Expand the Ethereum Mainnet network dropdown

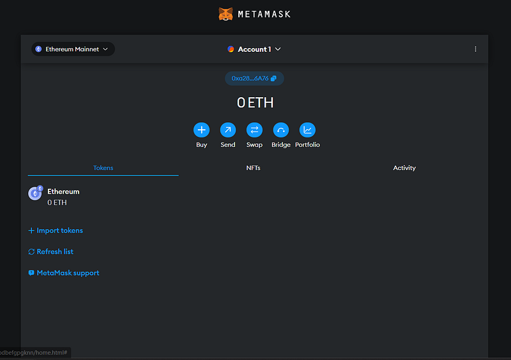pyautogui.click(x=73, y=49)
